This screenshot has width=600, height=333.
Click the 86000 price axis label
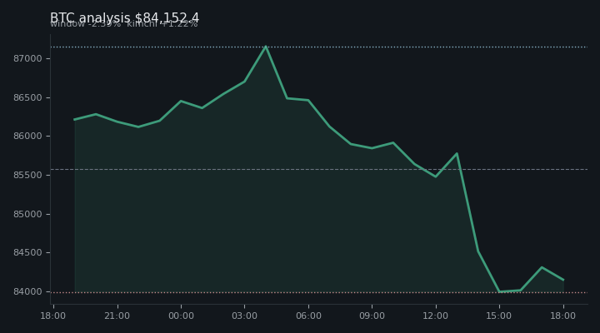pos(27,136)
